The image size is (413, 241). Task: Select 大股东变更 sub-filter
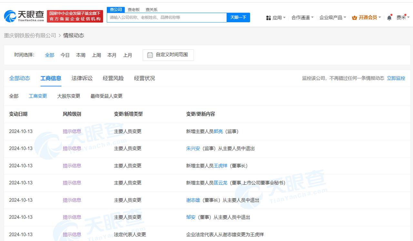(x=69, y=96)
